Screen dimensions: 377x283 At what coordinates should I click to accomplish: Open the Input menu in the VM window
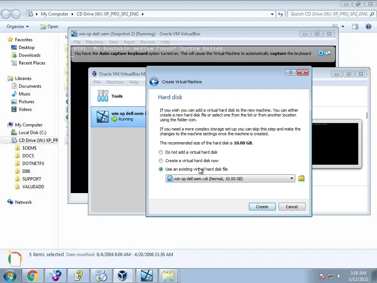(129, 42)
